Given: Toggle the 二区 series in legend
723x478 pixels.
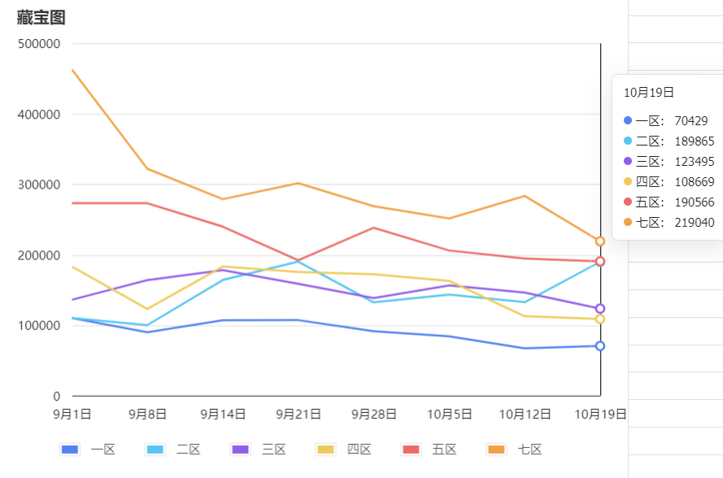Looking at the screenshot, I should point(173,450).
